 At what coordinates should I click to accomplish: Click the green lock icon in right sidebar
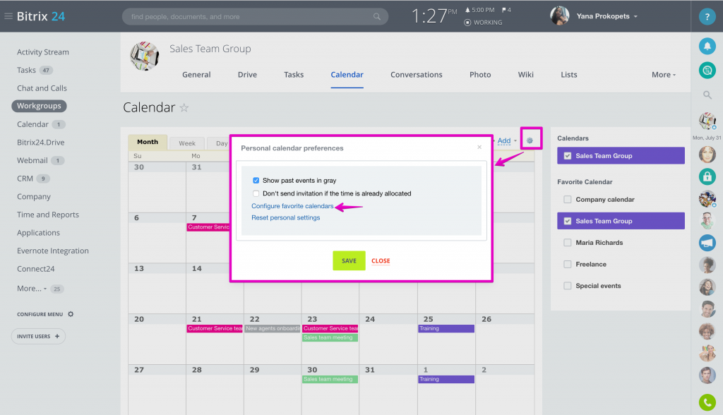[x=707, y=176]
